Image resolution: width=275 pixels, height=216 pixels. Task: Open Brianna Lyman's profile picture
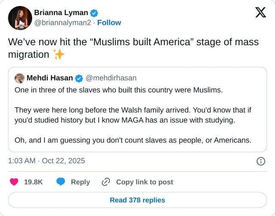pos(20,18)
